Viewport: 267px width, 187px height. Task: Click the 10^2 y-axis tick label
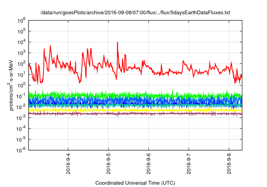(21, 64)
